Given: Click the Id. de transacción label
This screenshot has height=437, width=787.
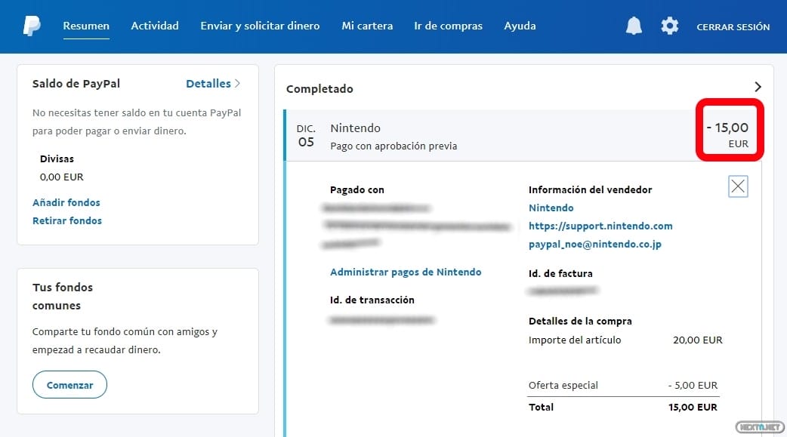Looking at the screenshot, I should (x=372, y=300).
